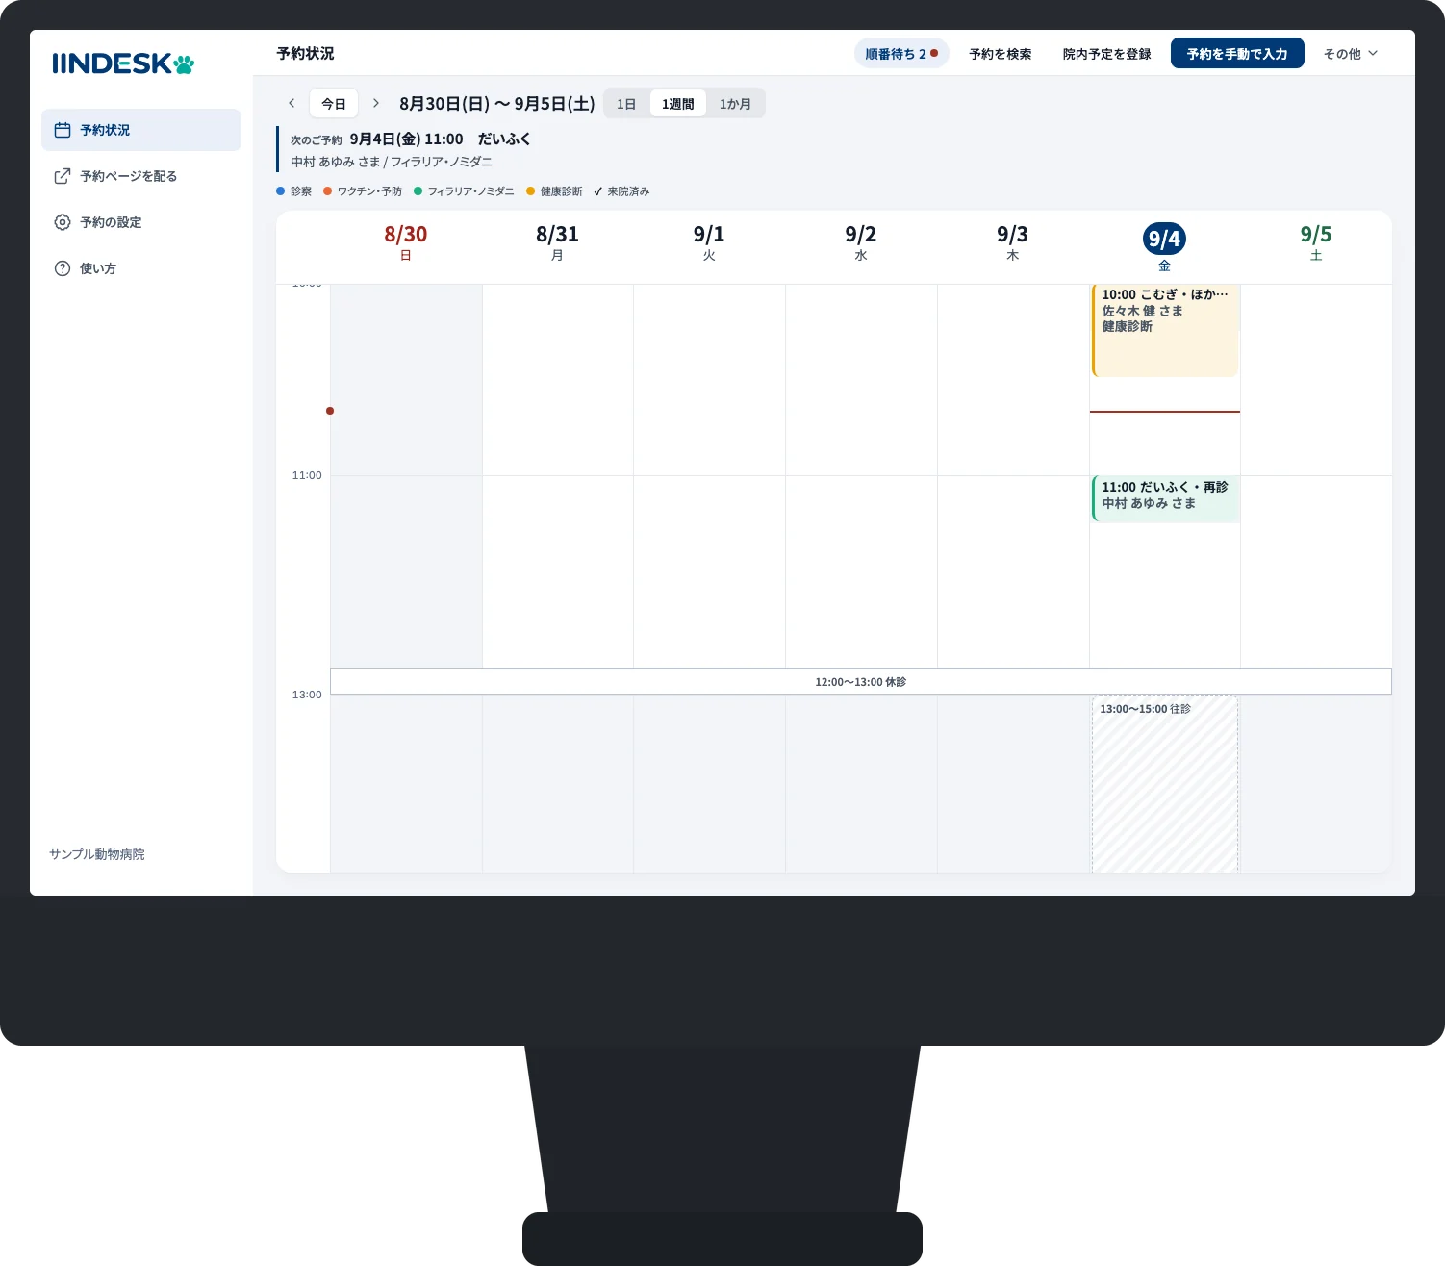Switch calendar to 1週間 view
This screenshot has height=1266, width=1445.
[x=678, y=104]
